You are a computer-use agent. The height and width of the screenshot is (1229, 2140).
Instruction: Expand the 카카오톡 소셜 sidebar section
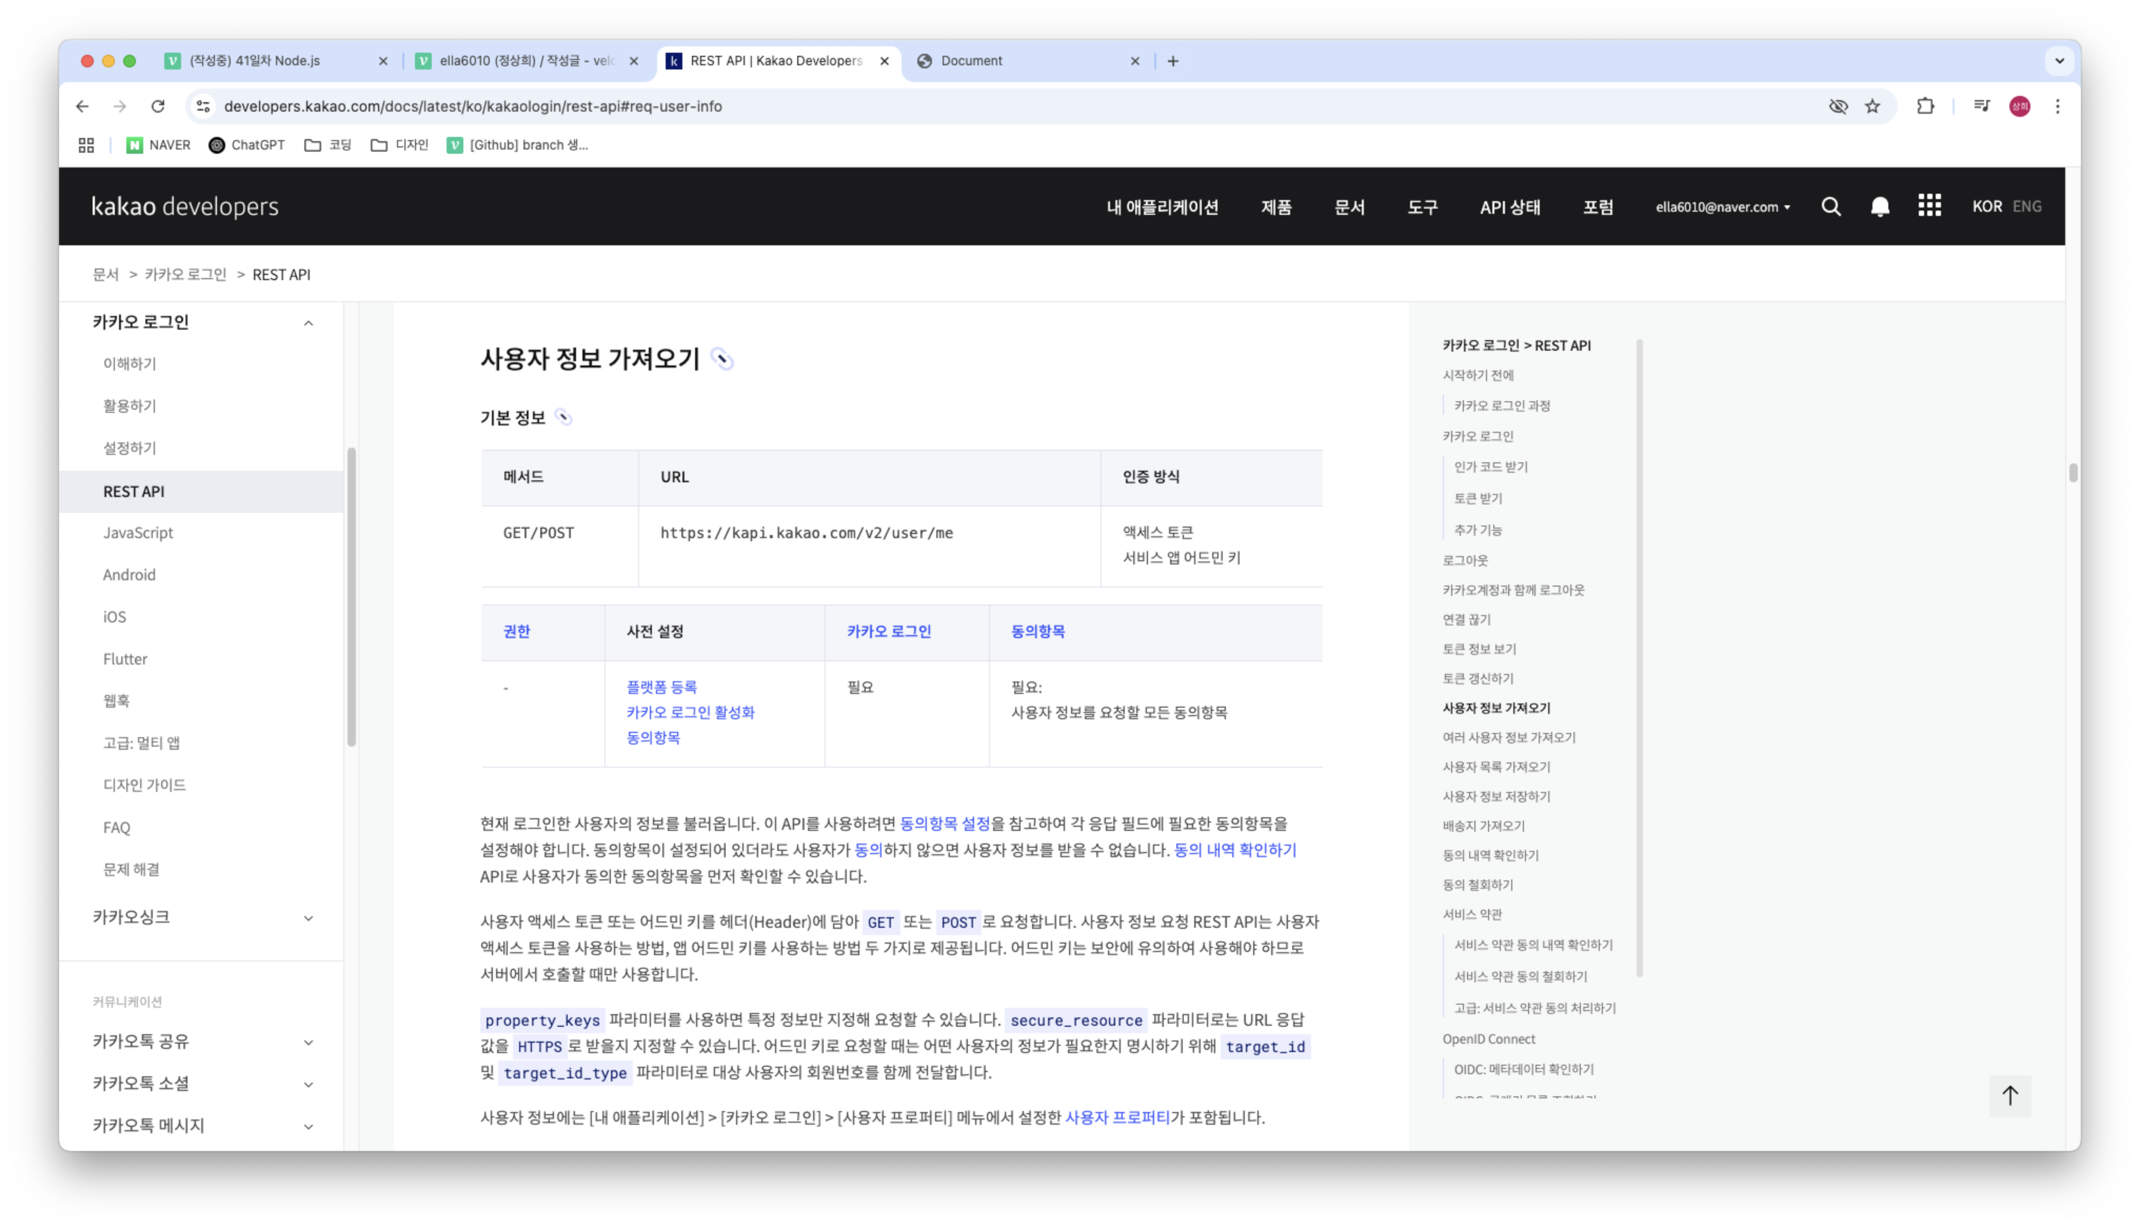coord(309,1085)
